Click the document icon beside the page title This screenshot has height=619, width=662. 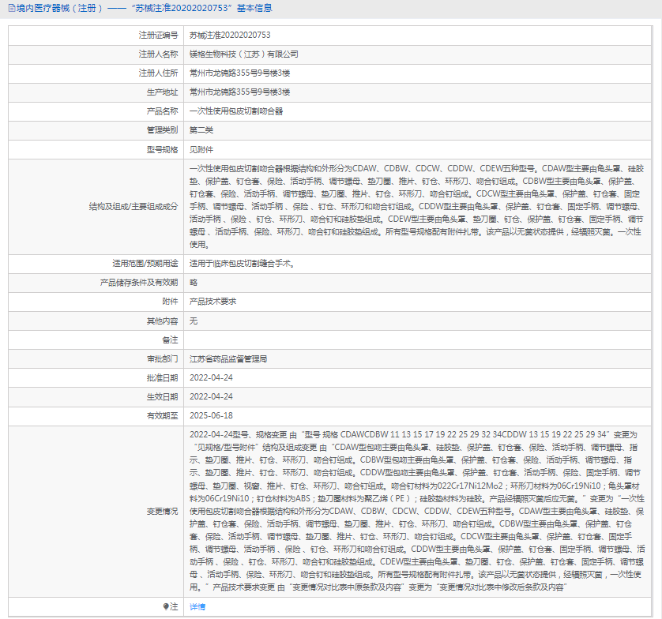pyautogui.click(x=12, y=8)
